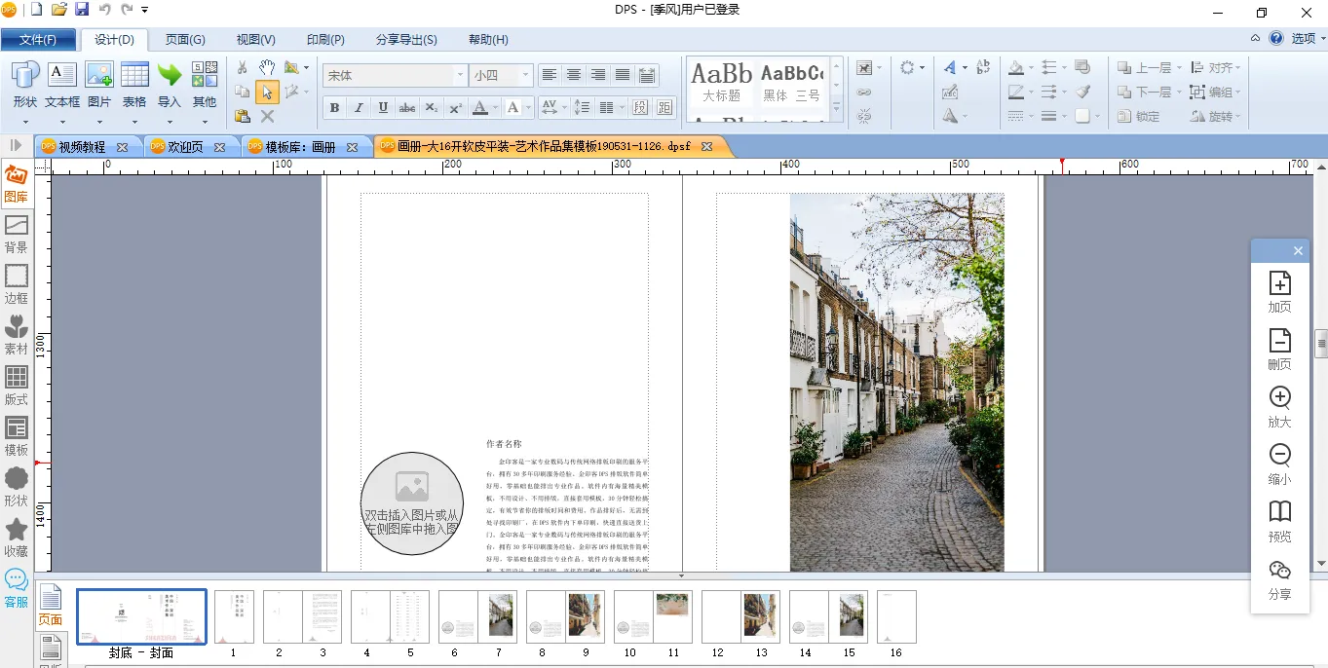Click the scissors cut icon
Viewport: 1328px width, 668px height.
(243, 67)
